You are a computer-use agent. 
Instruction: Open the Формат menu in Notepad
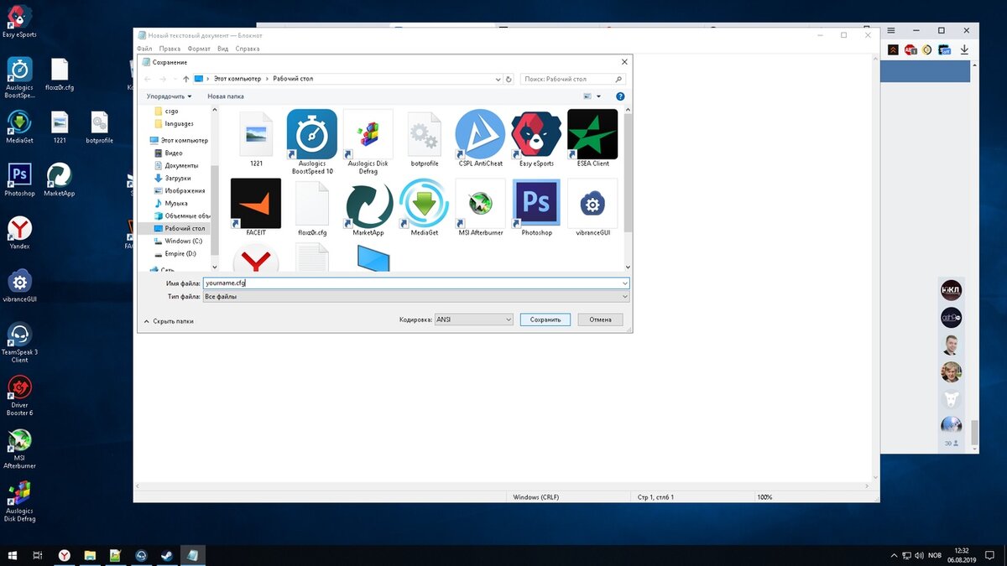pyautogui.click(x=199, y=49)
